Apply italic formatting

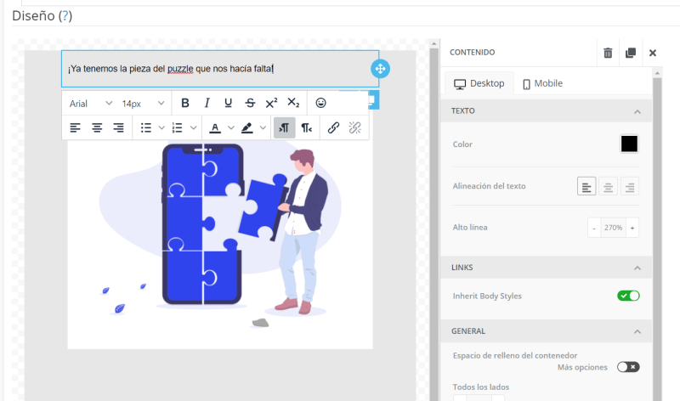click(x=207, y=103)
